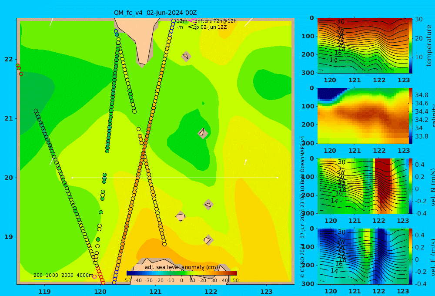The width and height of the screenshot is (435, 296).
Task: Click the '200 1000 2000 4000m' depth legend
Action: (x=63, y=275)
